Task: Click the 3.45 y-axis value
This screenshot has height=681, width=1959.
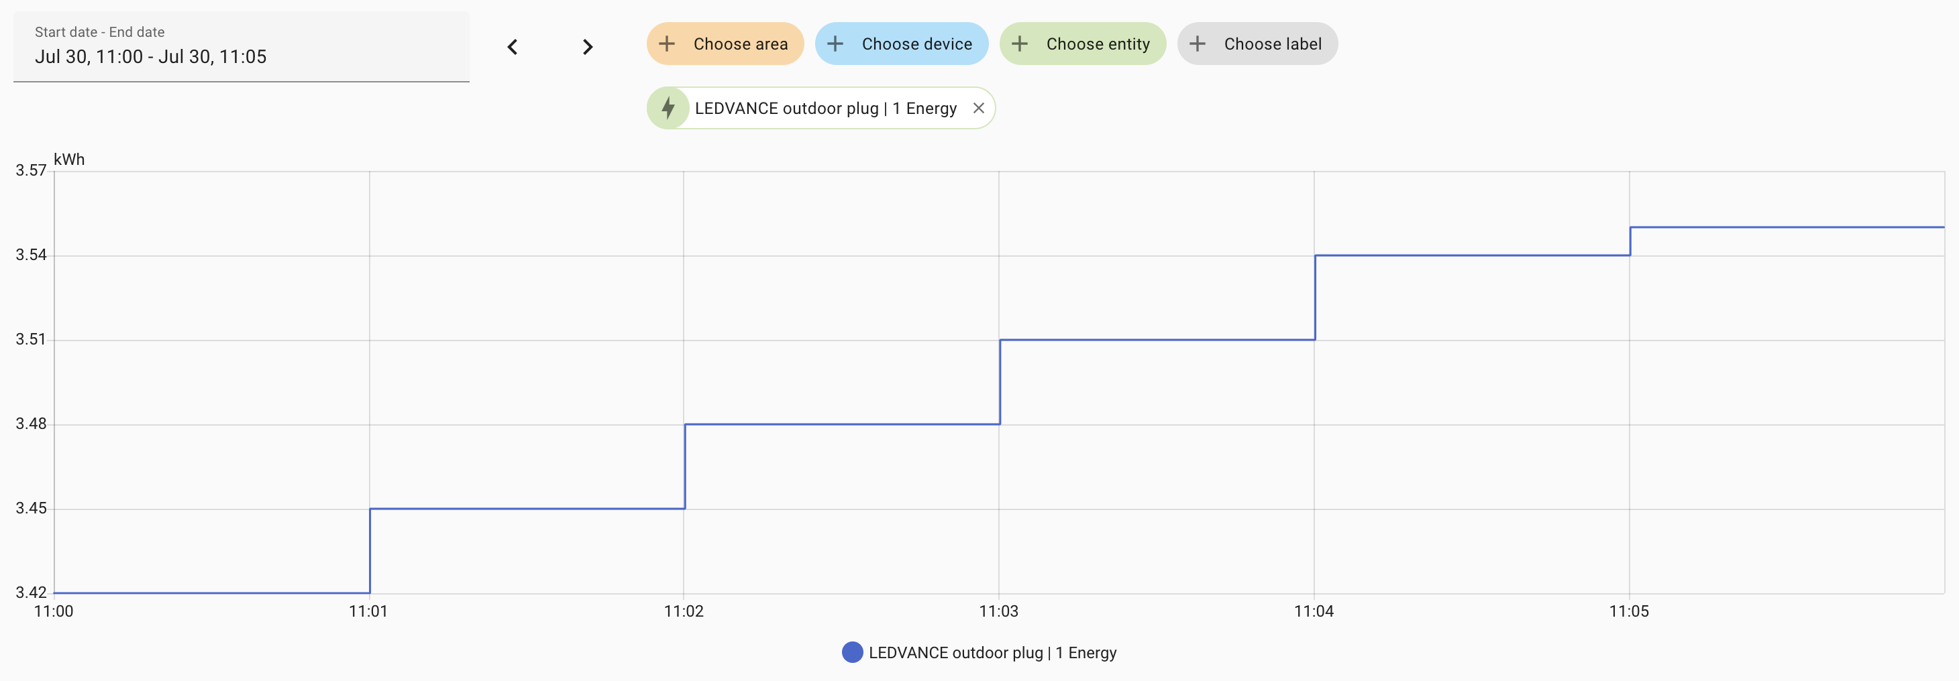Action: pos(31,507)
